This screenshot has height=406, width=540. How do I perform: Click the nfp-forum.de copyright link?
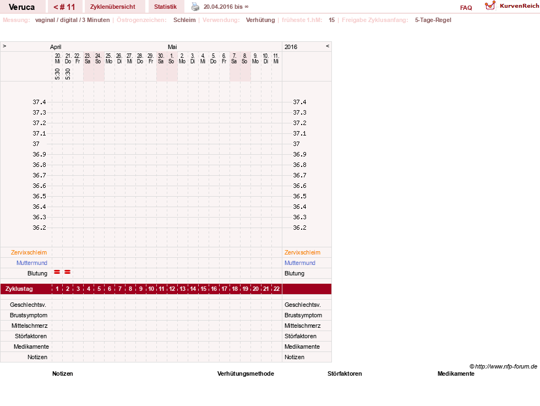[504, 366]
